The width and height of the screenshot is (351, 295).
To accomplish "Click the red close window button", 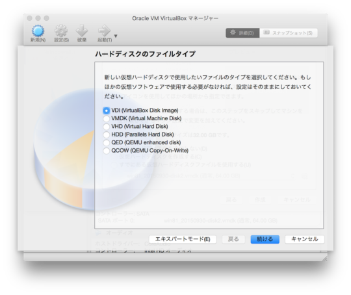I will tap(29, 18).
